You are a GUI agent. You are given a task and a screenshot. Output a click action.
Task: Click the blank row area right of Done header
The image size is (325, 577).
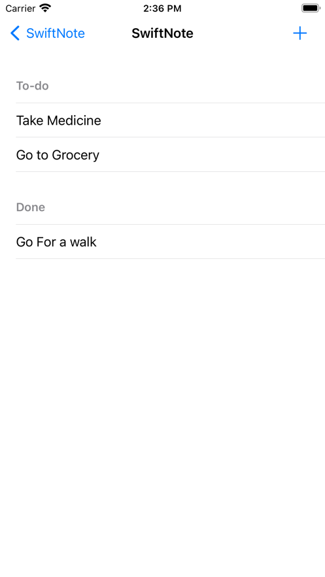185,207
